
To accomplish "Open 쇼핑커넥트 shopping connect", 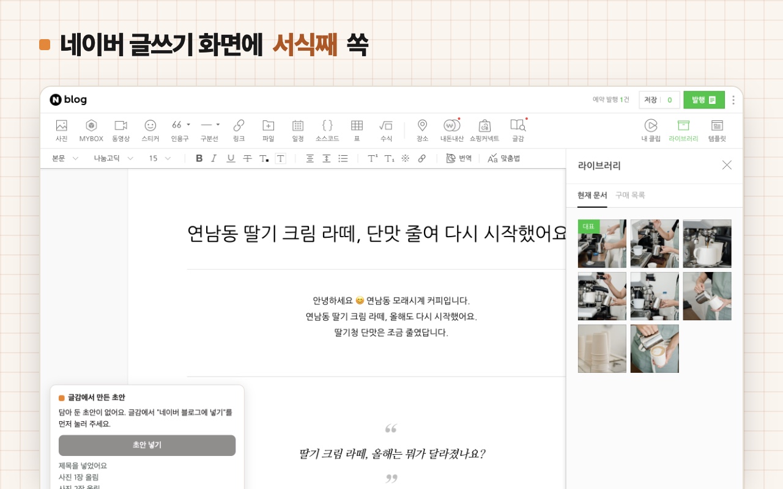I will pos(484,130).
